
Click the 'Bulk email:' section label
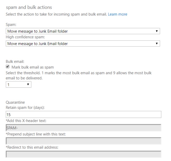point(15,62)
